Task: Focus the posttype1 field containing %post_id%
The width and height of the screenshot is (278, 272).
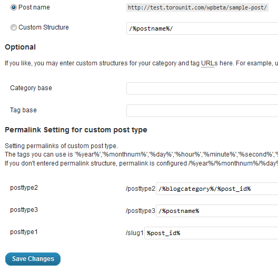Action: pyautogui.click(x=211, y=233)
